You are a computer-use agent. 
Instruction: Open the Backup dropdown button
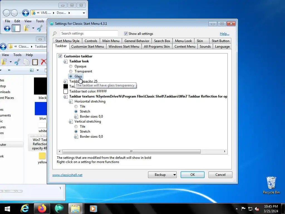pyautogui.click(x=162, y=175)
